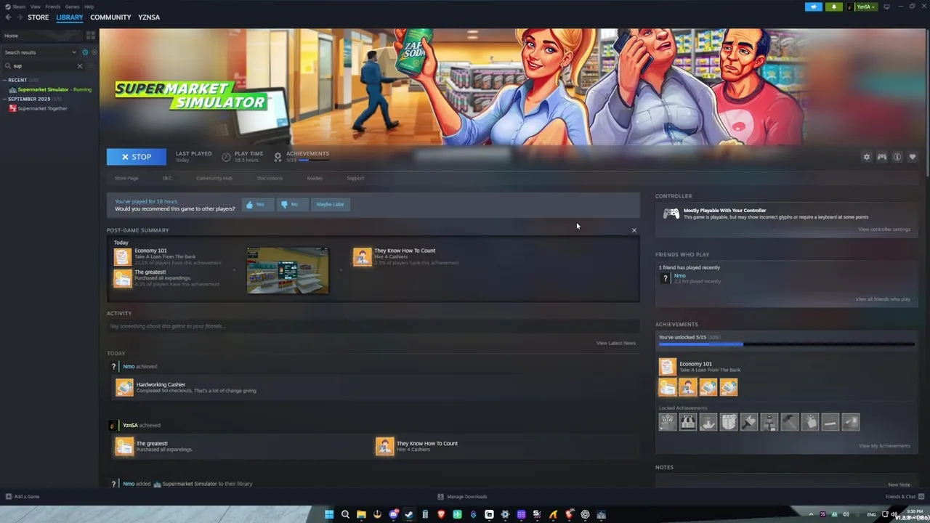
Task: Open Add a Game
Action: click(23, 497)
